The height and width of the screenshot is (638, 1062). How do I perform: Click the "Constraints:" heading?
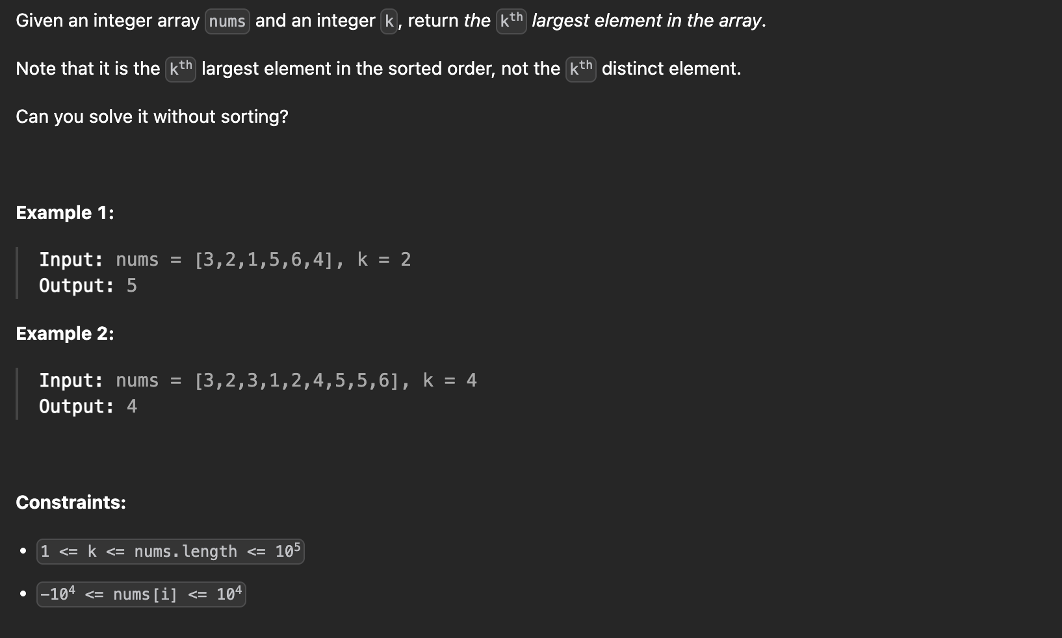[71, 503]
